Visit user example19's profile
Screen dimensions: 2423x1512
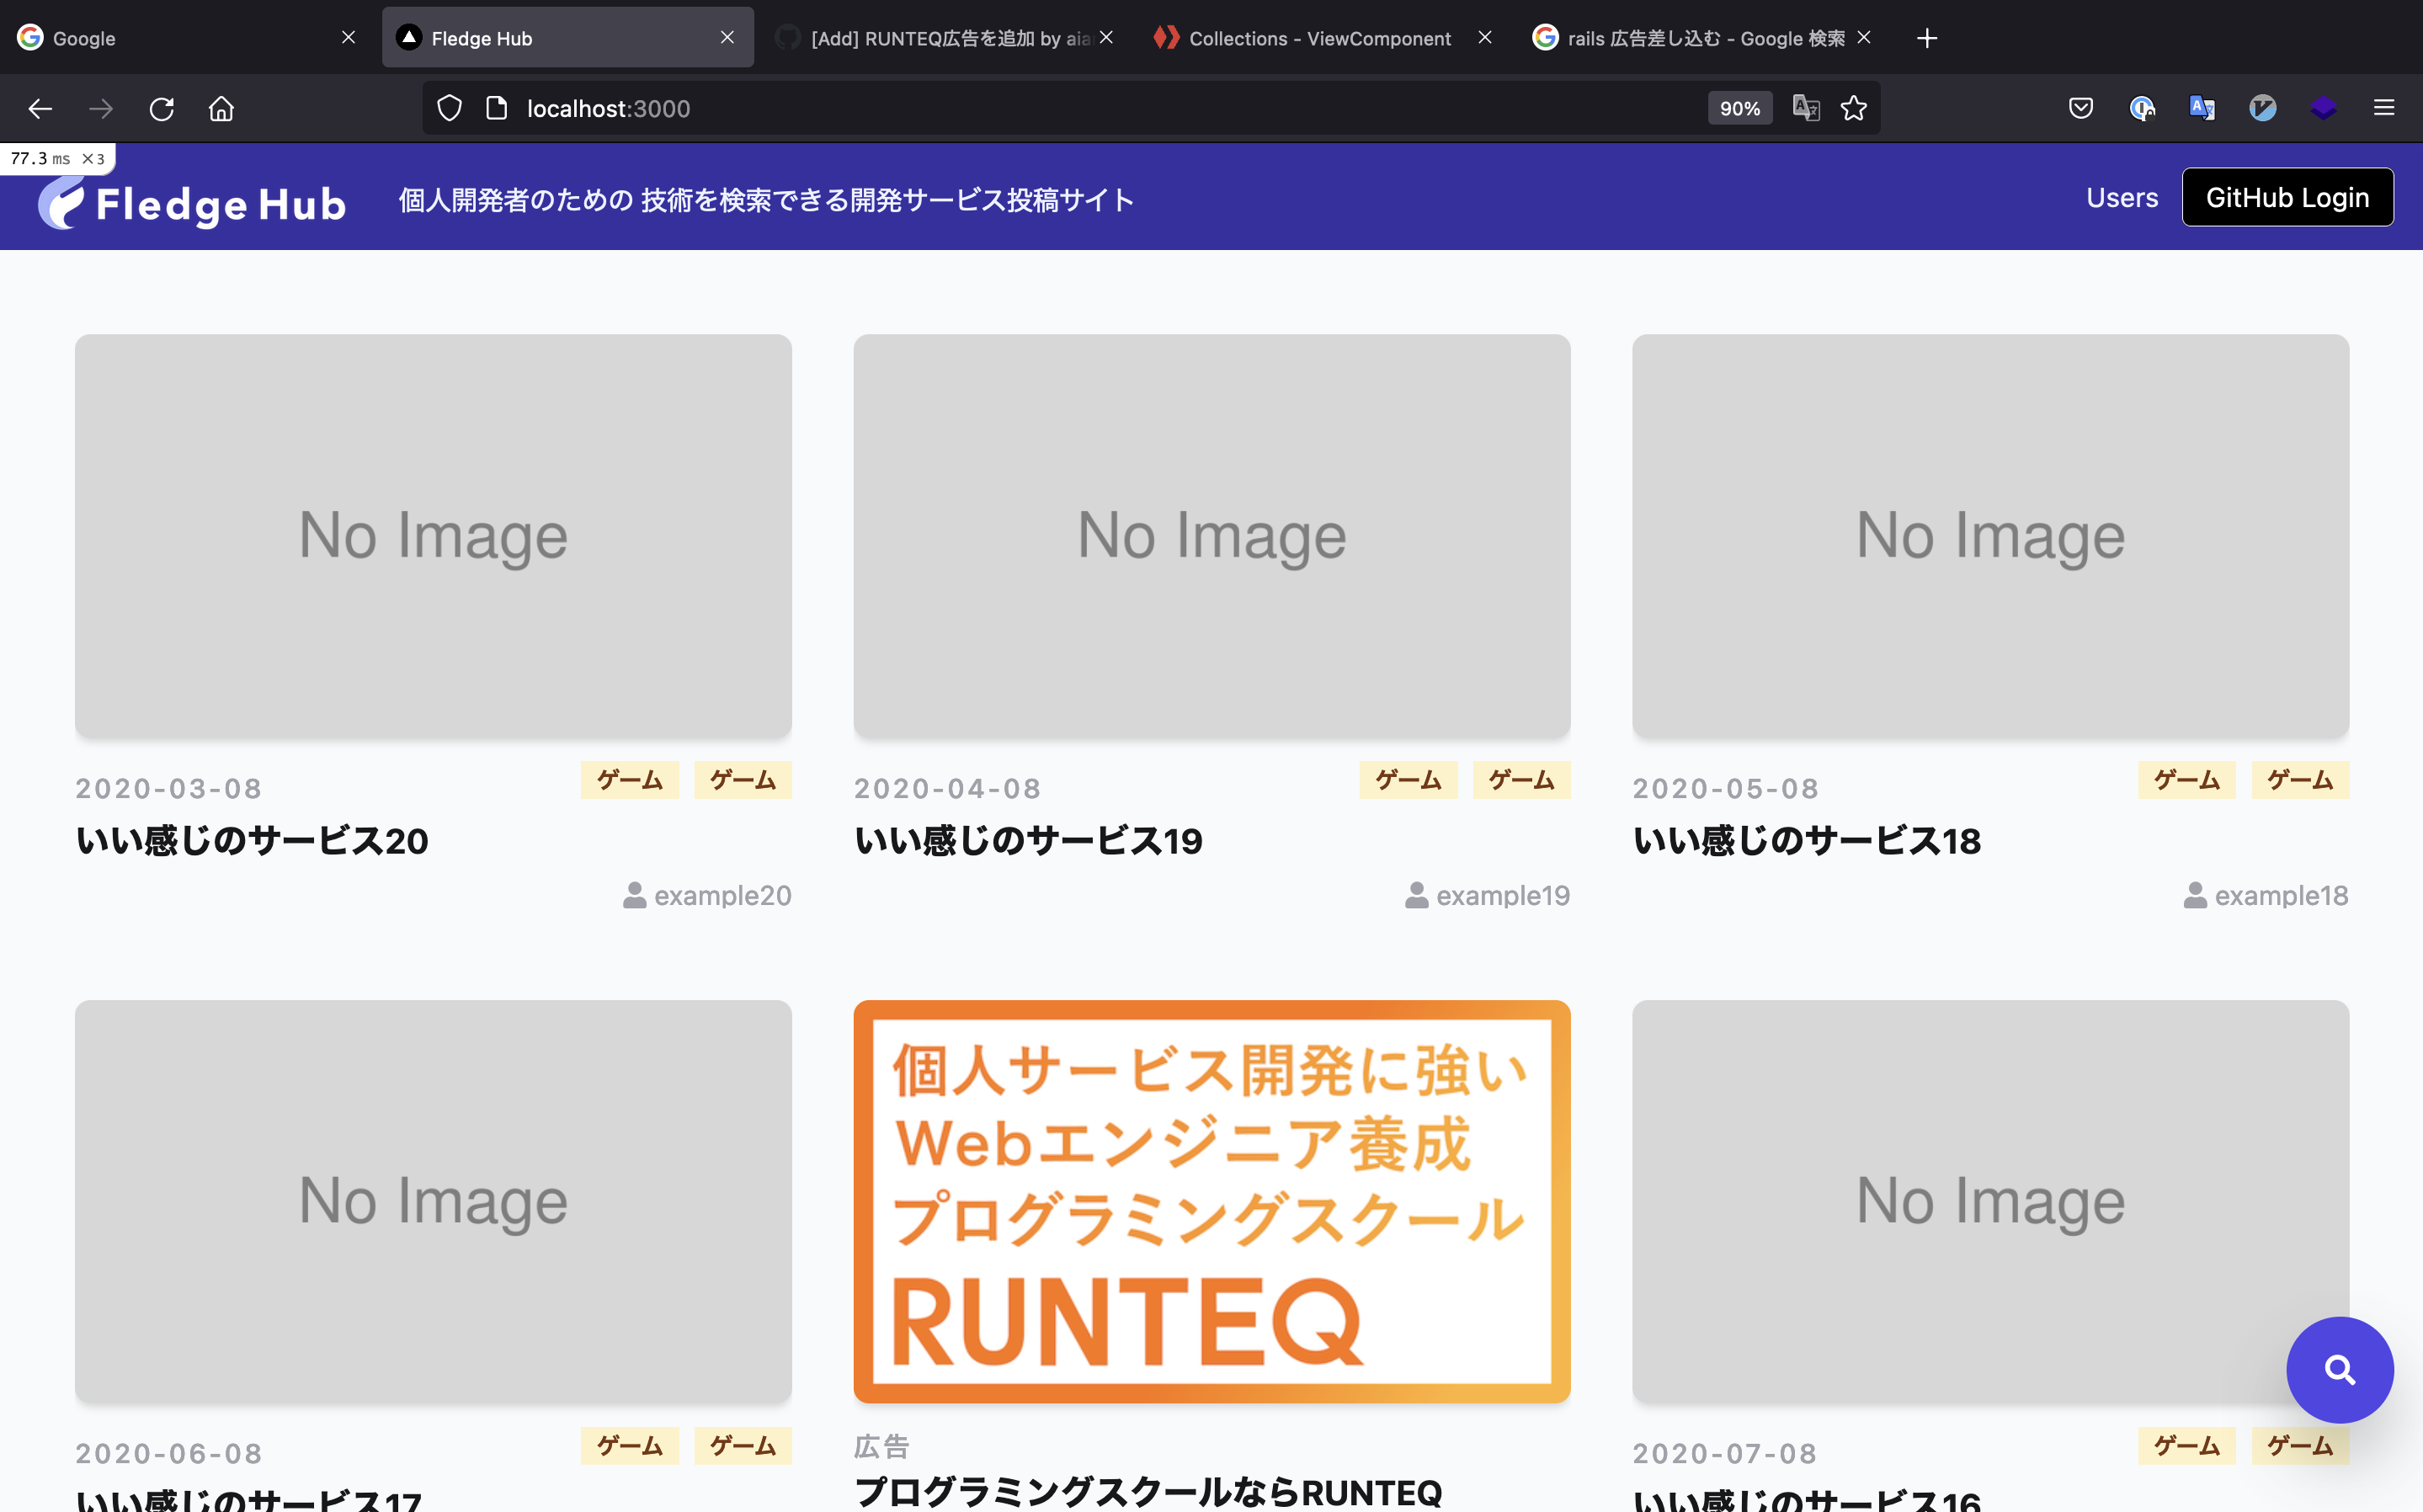pos(1488,895)
